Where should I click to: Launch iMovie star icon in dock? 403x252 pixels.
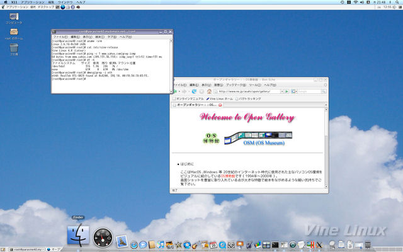(179, 245)
